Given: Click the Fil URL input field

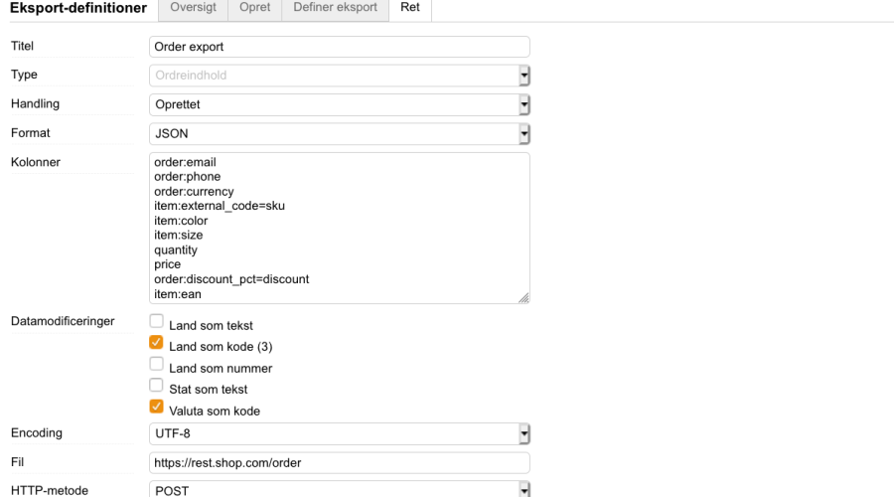Looking at the screenshot, I should (338, 463).
